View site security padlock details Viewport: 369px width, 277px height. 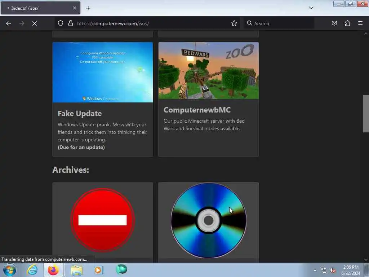click(70, 23)
